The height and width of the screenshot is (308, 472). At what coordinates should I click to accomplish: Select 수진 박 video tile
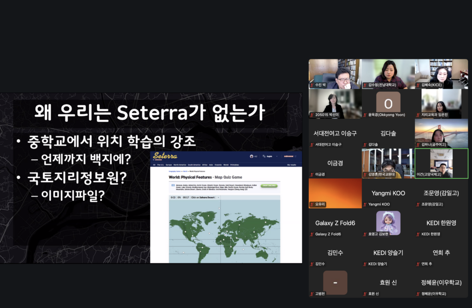coord(335,74)
